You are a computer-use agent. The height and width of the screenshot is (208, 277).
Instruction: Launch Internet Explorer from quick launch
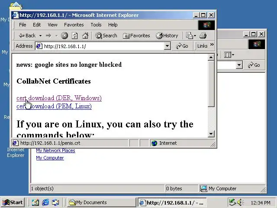[45, 202]
